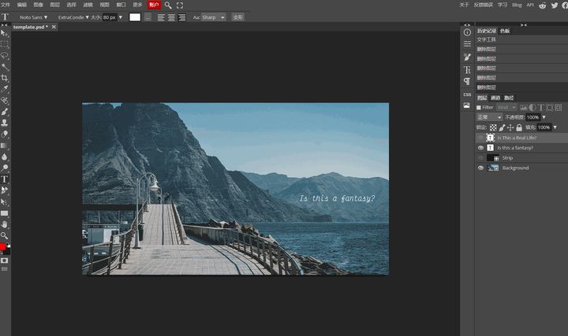Open the Noto Sans font dropdown
This screenshot has width=568, height=336.
34,17
